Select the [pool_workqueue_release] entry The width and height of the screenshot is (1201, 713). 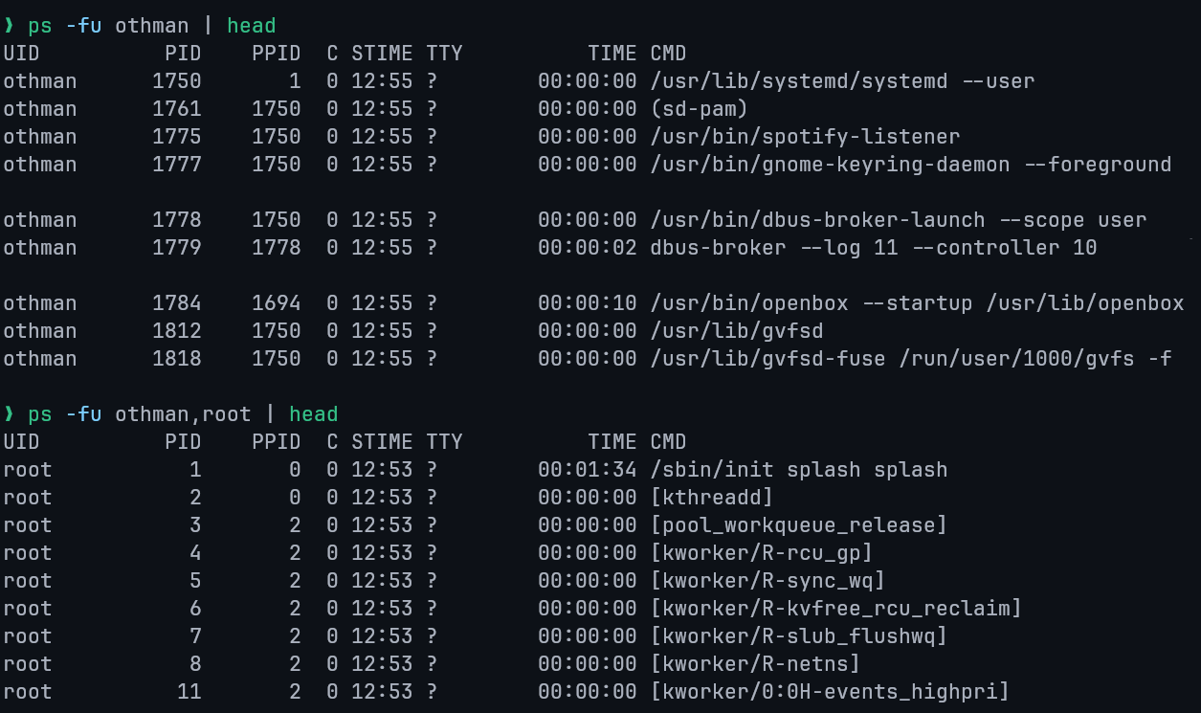pyautogui.click(x=798, y=525)
